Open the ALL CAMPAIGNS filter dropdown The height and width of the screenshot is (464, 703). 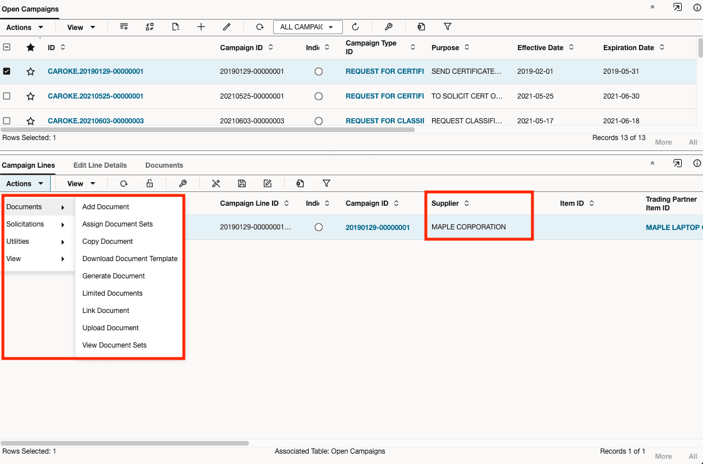pyautogui.click(x=307, y=27)
